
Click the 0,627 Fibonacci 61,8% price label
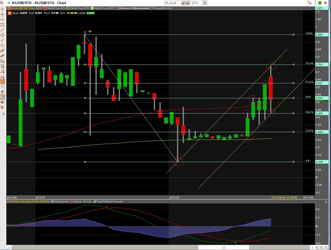322,83
